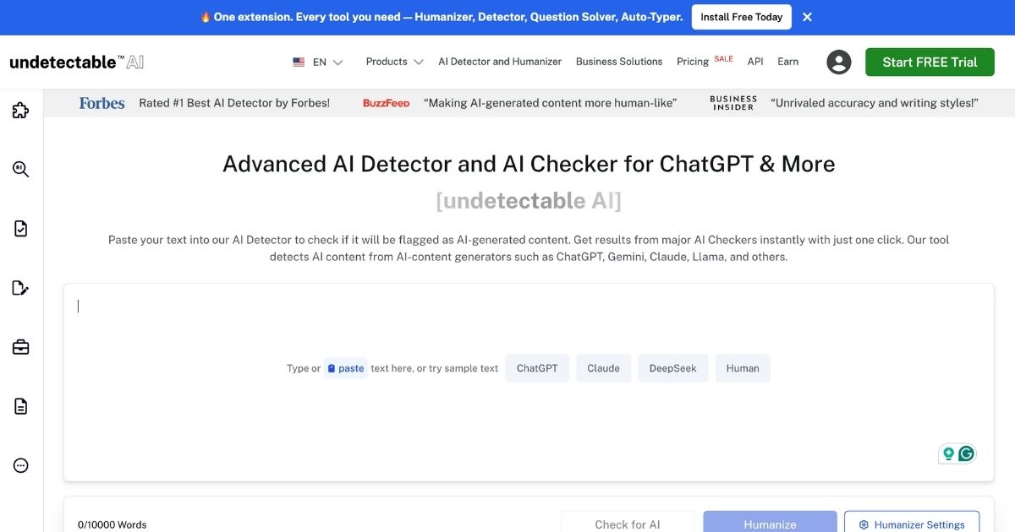The height and width of the screenshot is (532, 1015).
Task: Open the user account profile icon
Action: pyautogui.click(x=838, y=62)
